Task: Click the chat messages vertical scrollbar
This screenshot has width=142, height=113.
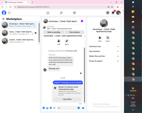Action: pyautogui.click(x=84, y=75)
